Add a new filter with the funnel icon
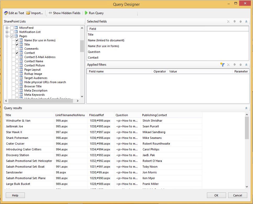 point(222,65)
